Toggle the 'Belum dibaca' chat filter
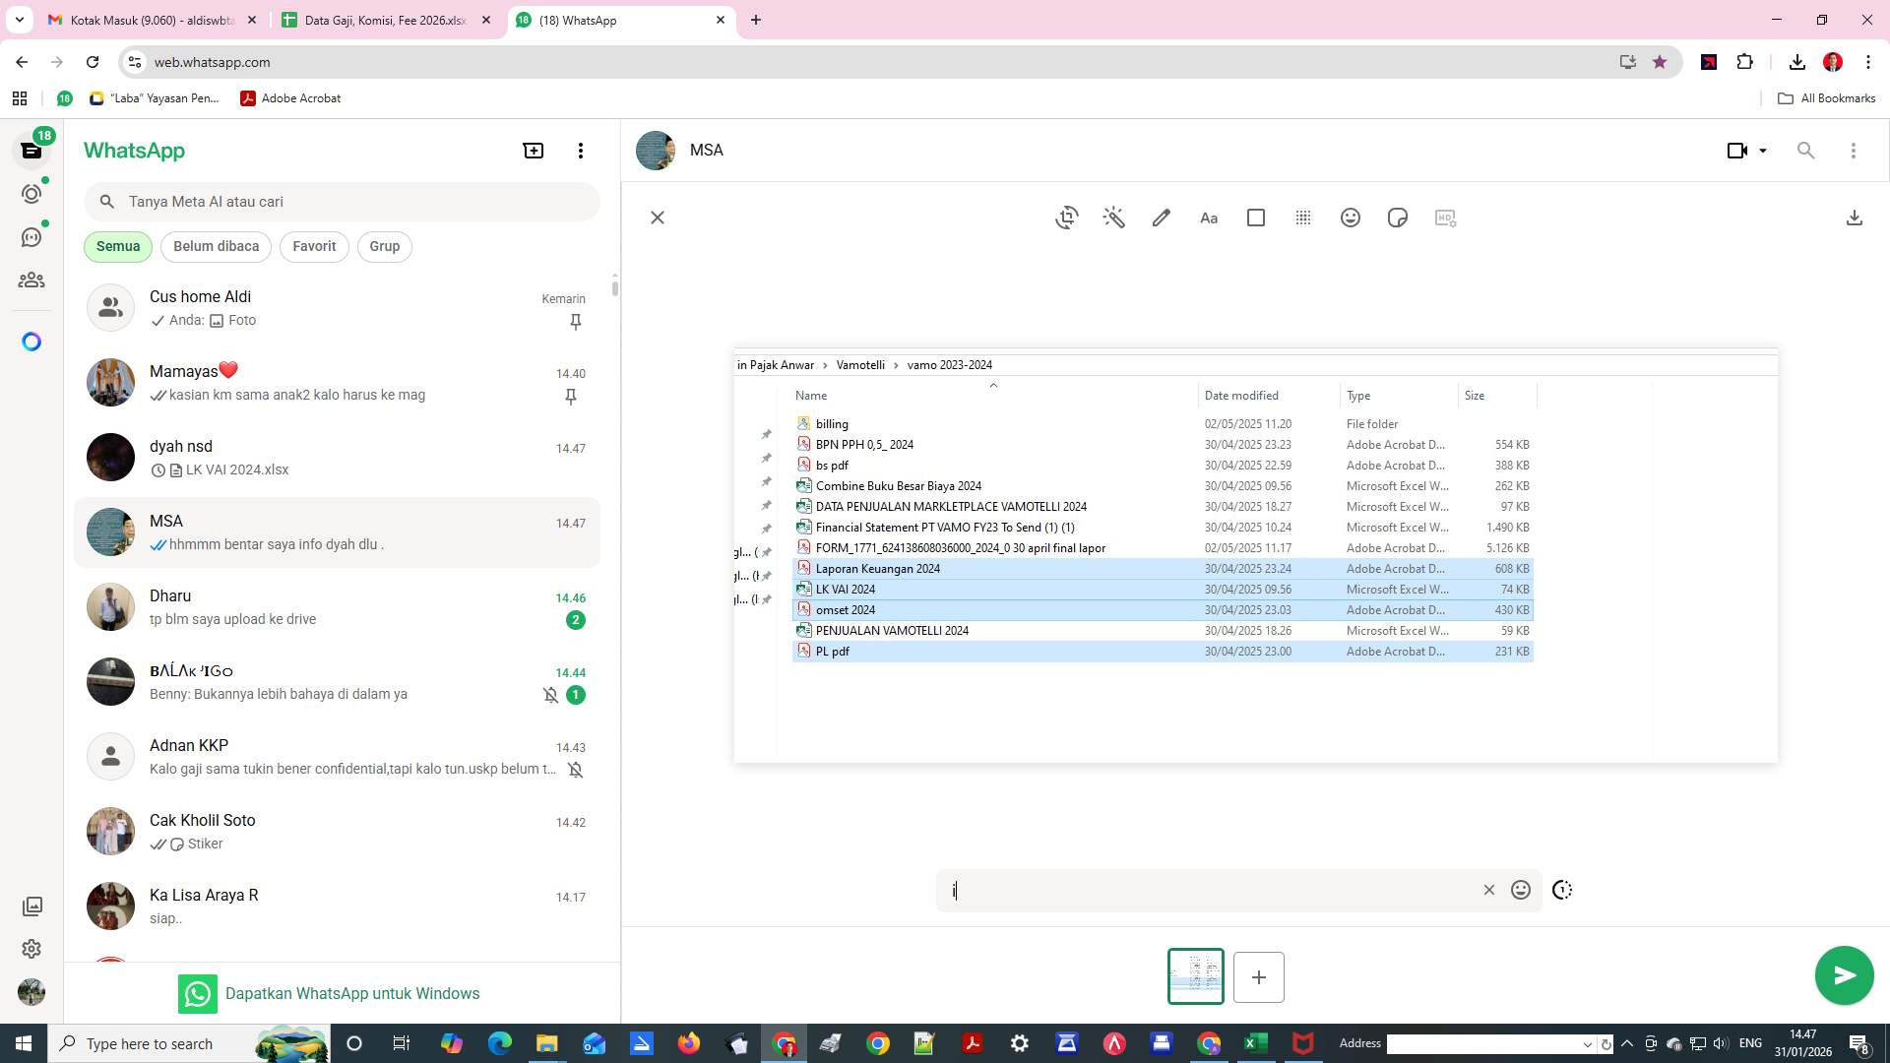Screen dimensions: 1890x1063 (216, 246)
